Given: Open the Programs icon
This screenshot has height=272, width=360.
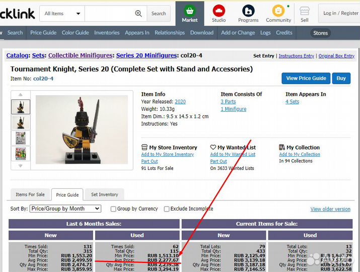Looking at the screenshot, I should [248, 11].
